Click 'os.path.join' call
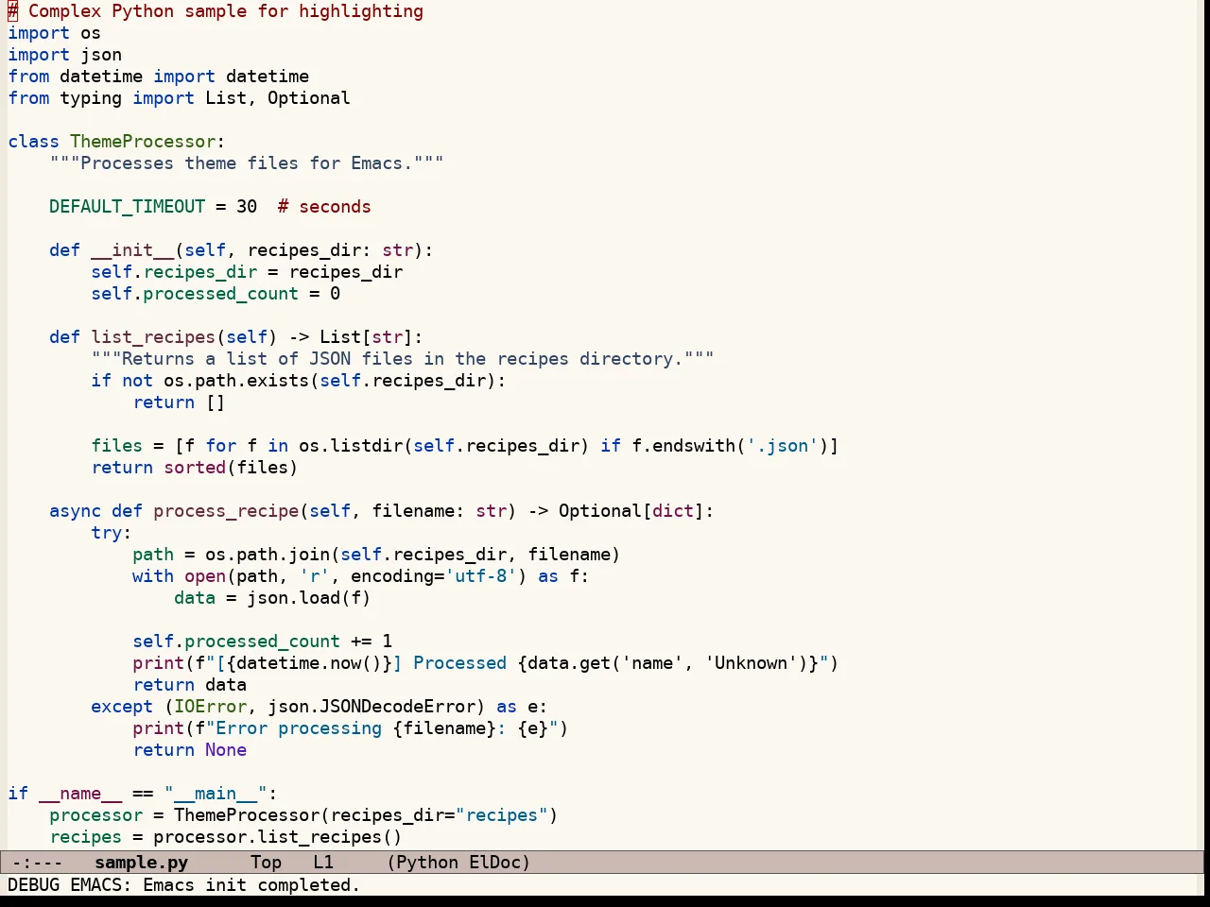 tap(268, 555)
